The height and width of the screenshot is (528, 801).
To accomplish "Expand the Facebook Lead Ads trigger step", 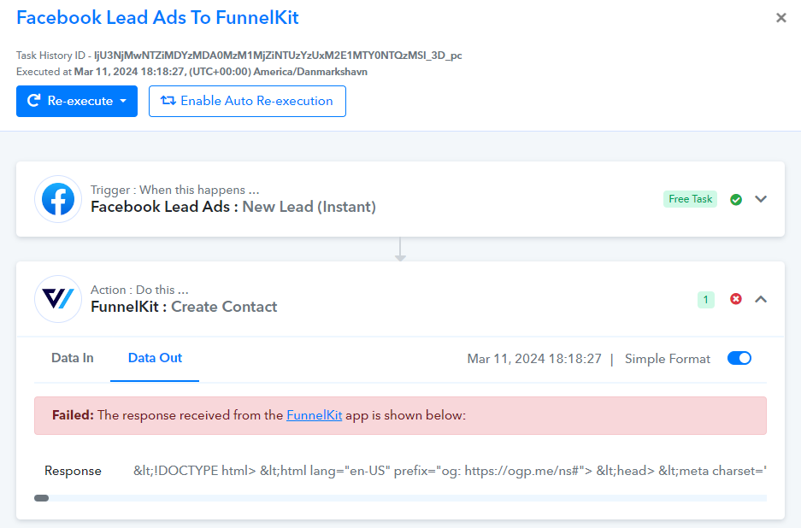I will [761, 199].
